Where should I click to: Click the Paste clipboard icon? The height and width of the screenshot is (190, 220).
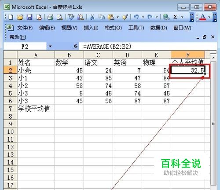tap(111, 17)
